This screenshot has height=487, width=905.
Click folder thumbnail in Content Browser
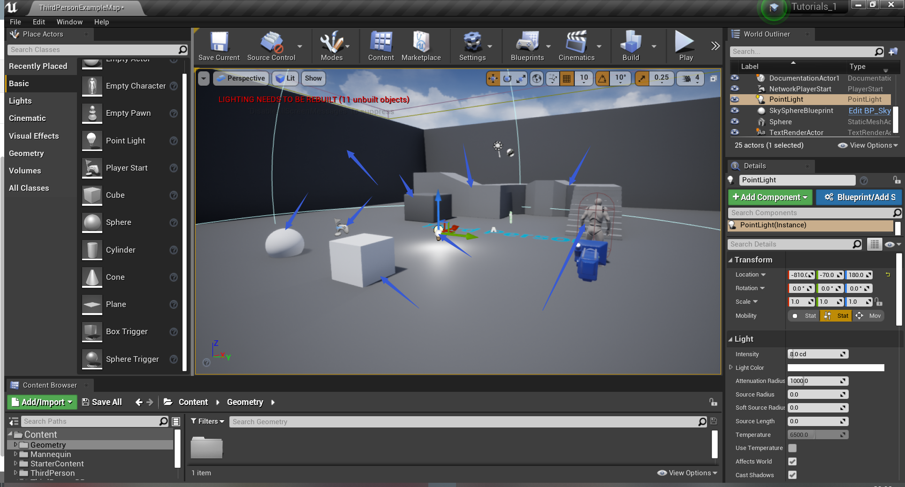click(x=206, y=447)
